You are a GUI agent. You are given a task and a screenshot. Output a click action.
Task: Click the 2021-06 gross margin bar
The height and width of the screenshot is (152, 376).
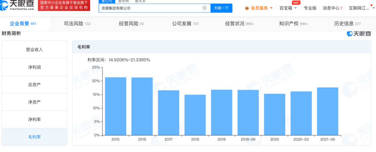coord(328,112)
